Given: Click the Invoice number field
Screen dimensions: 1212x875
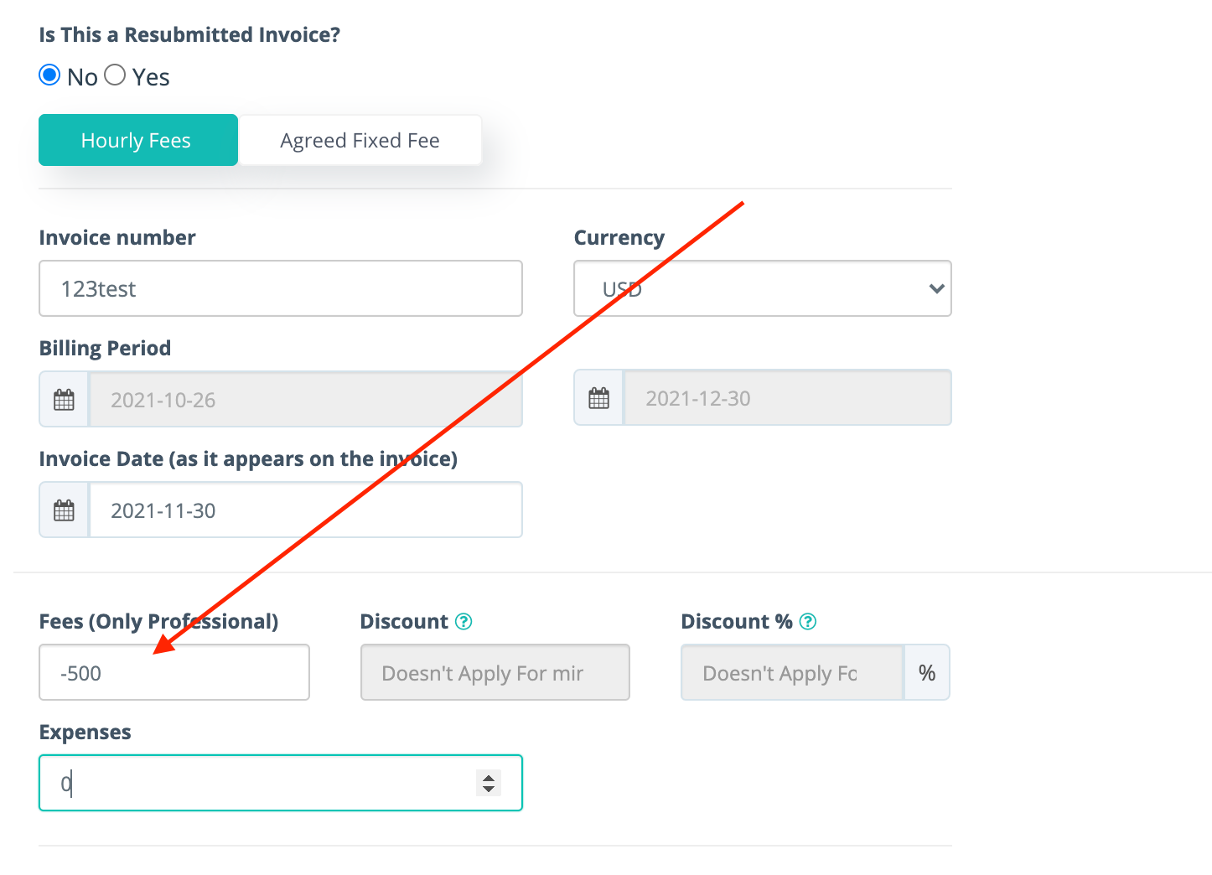Looking at the screenshot, I should 281,288.
